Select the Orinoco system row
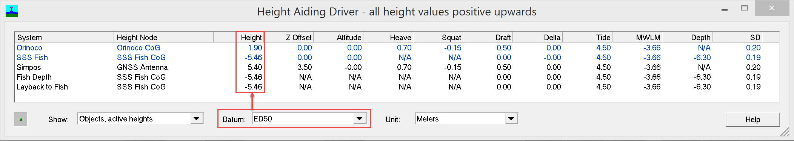794x141 pixels. tap(397, 48)
